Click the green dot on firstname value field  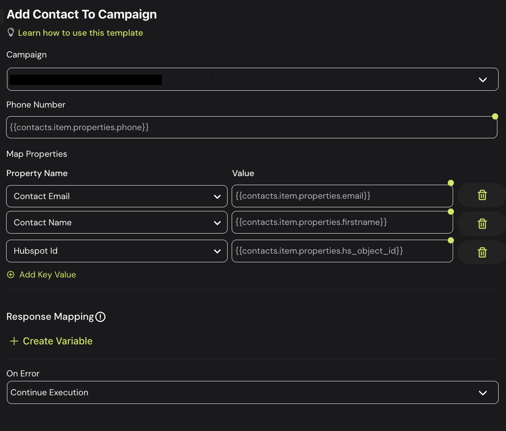(451, 212)
